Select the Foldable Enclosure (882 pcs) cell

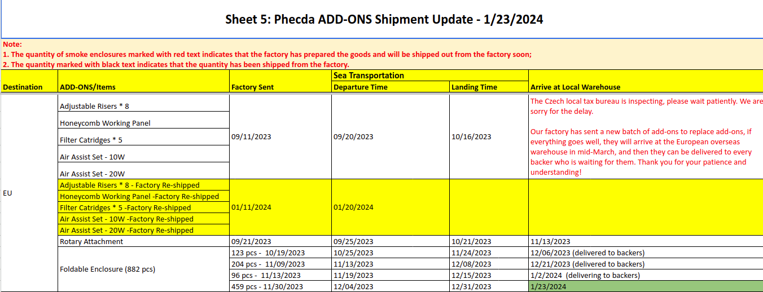pyautogui.click(x=143, y=269)
